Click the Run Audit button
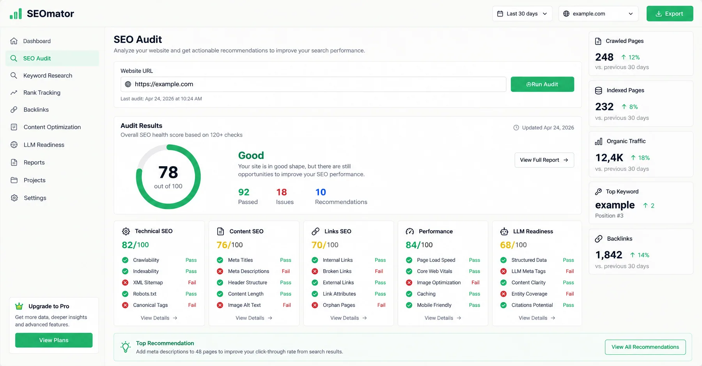The height and width of the screenshot is (366, 702). tap(542, 84)
